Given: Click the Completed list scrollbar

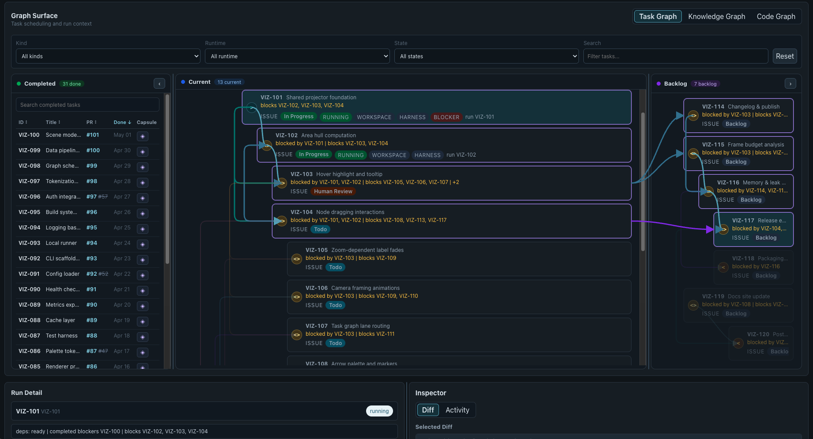Looking at the screenshot, I should tap(167, 179).
